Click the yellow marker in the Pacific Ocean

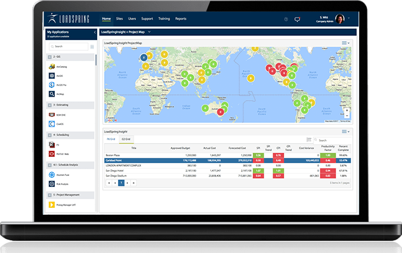pyautogui.click(x=250, y=78)
